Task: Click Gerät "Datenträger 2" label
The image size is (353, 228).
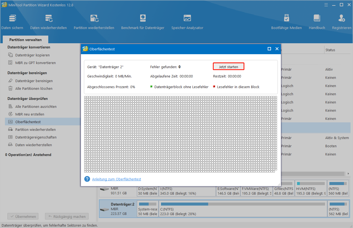Action: coord(105,67)
